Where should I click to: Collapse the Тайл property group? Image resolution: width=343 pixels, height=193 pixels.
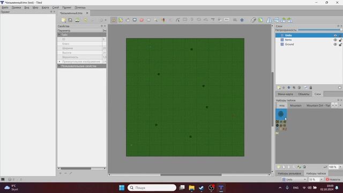pyautogui.click(x=59, y=35)
